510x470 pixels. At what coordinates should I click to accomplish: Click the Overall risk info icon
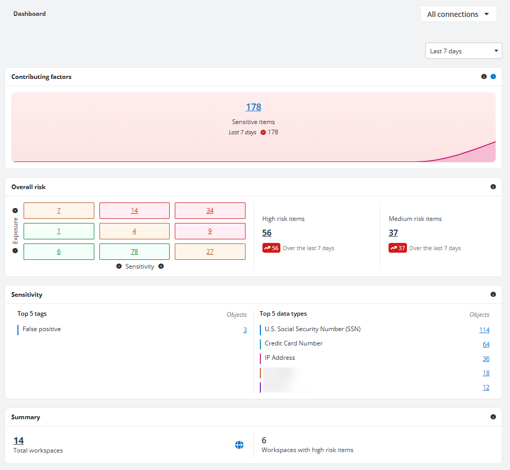point(493,187)
